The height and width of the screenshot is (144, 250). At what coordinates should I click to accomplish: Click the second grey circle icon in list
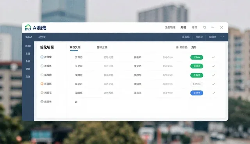(42, 66)
